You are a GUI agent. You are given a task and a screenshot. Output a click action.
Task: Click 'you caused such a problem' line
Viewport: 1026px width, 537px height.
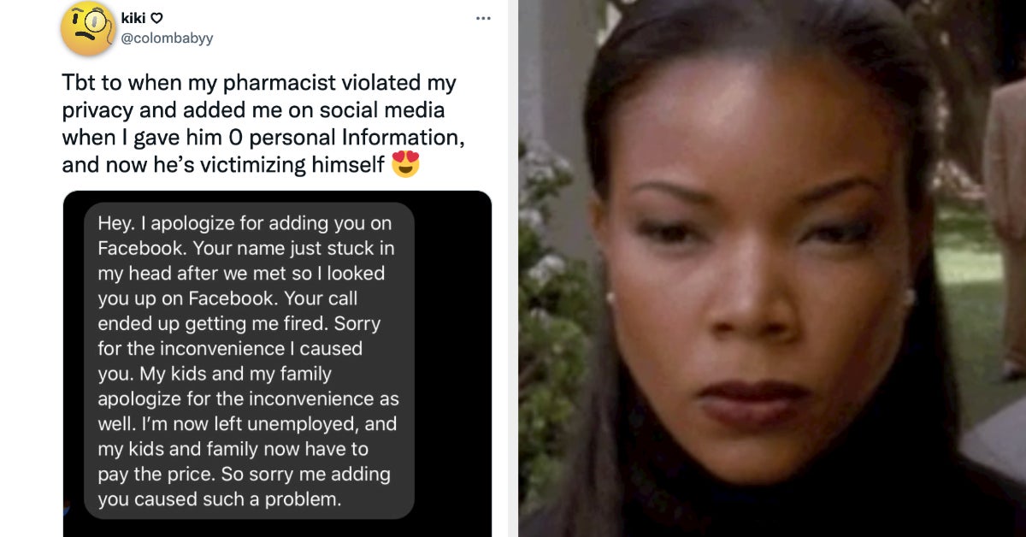[x=219, y=499]
